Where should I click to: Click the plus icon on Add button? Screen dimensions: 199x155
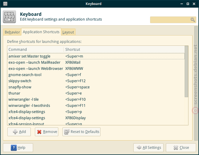(x=15, y=132)
